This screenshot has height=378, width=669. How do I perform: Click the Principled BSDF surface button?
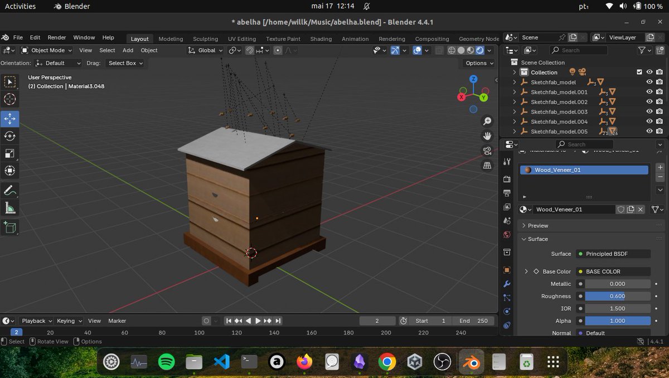613,254
